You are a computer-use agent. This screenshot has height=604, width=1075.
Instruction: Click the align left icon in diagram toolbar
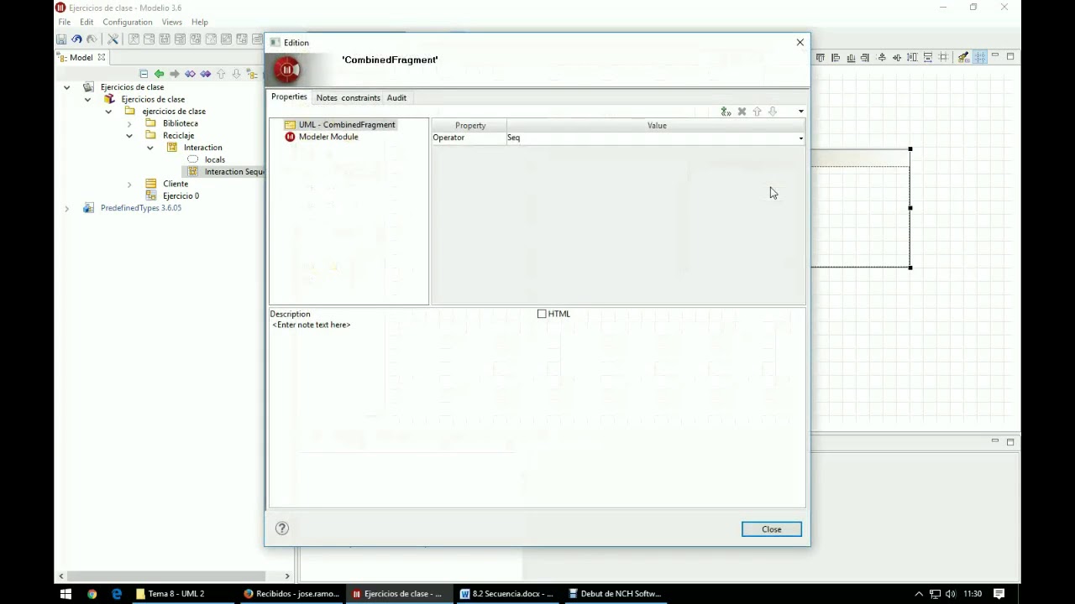836,57
